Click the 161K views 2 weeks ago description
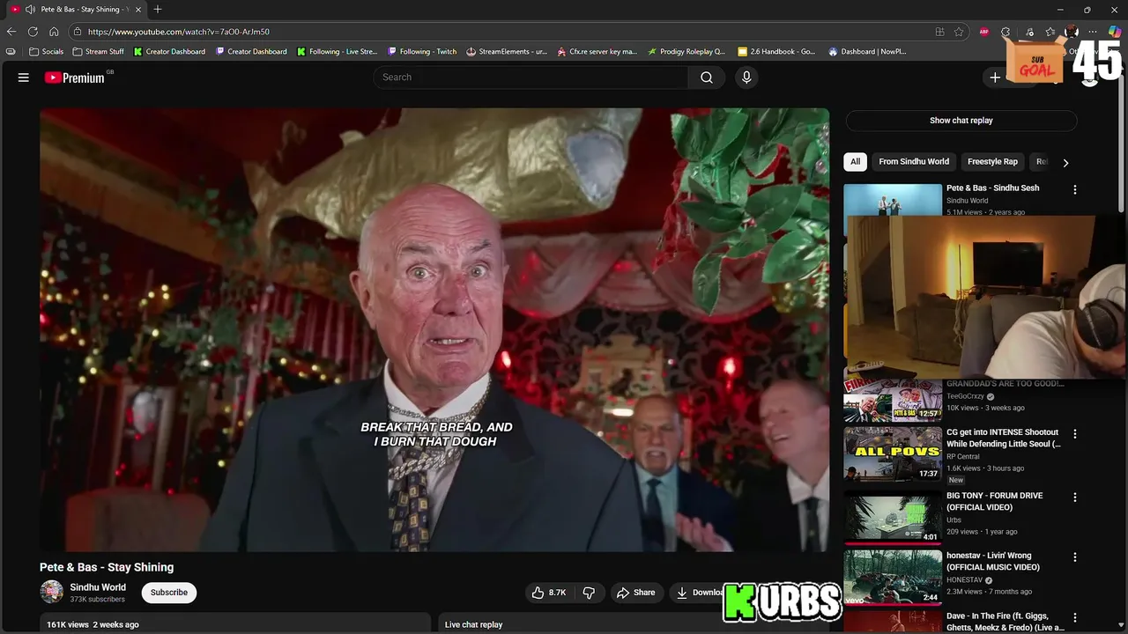 coord(93,624)
